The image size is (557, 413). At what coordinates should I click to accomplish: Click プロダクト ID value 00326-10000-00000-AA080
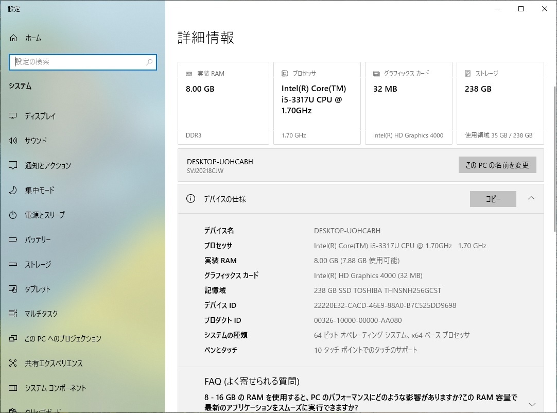[x=358, y=320]
